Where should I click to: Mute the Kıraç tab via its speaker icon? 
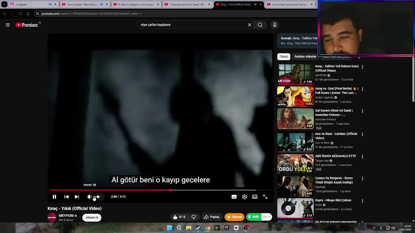(255, 5)
